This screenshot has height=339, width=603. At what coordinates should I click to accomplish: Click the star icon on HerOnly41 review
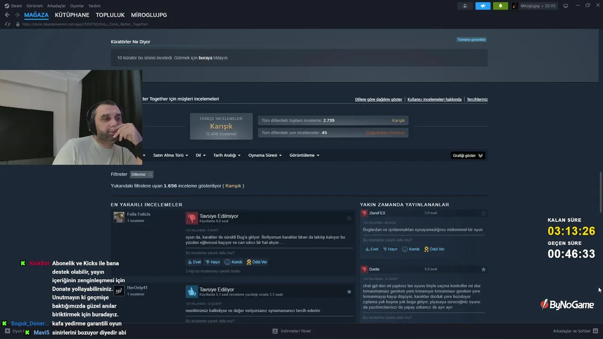(349, 291)
